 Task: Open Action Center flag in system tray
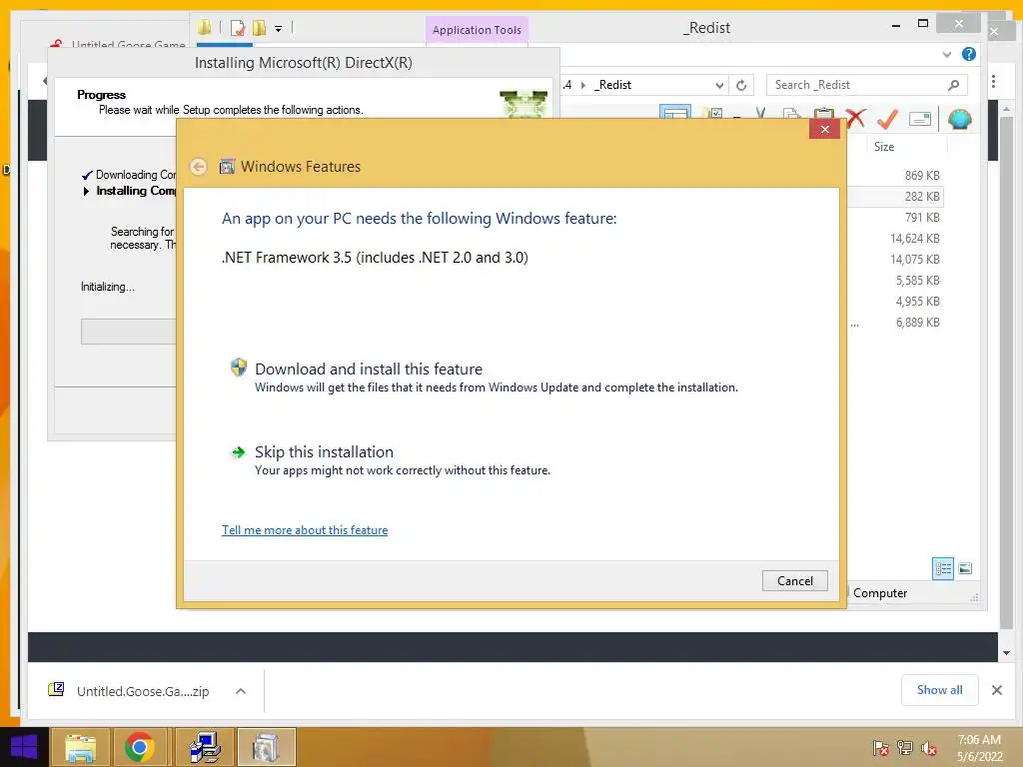(x=880, y=748)
